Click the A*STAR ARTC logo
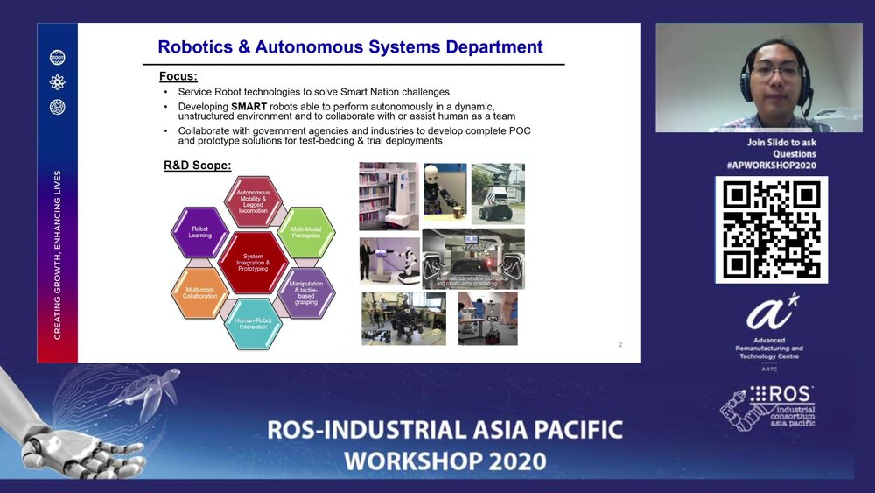 (x=769, y=332)
